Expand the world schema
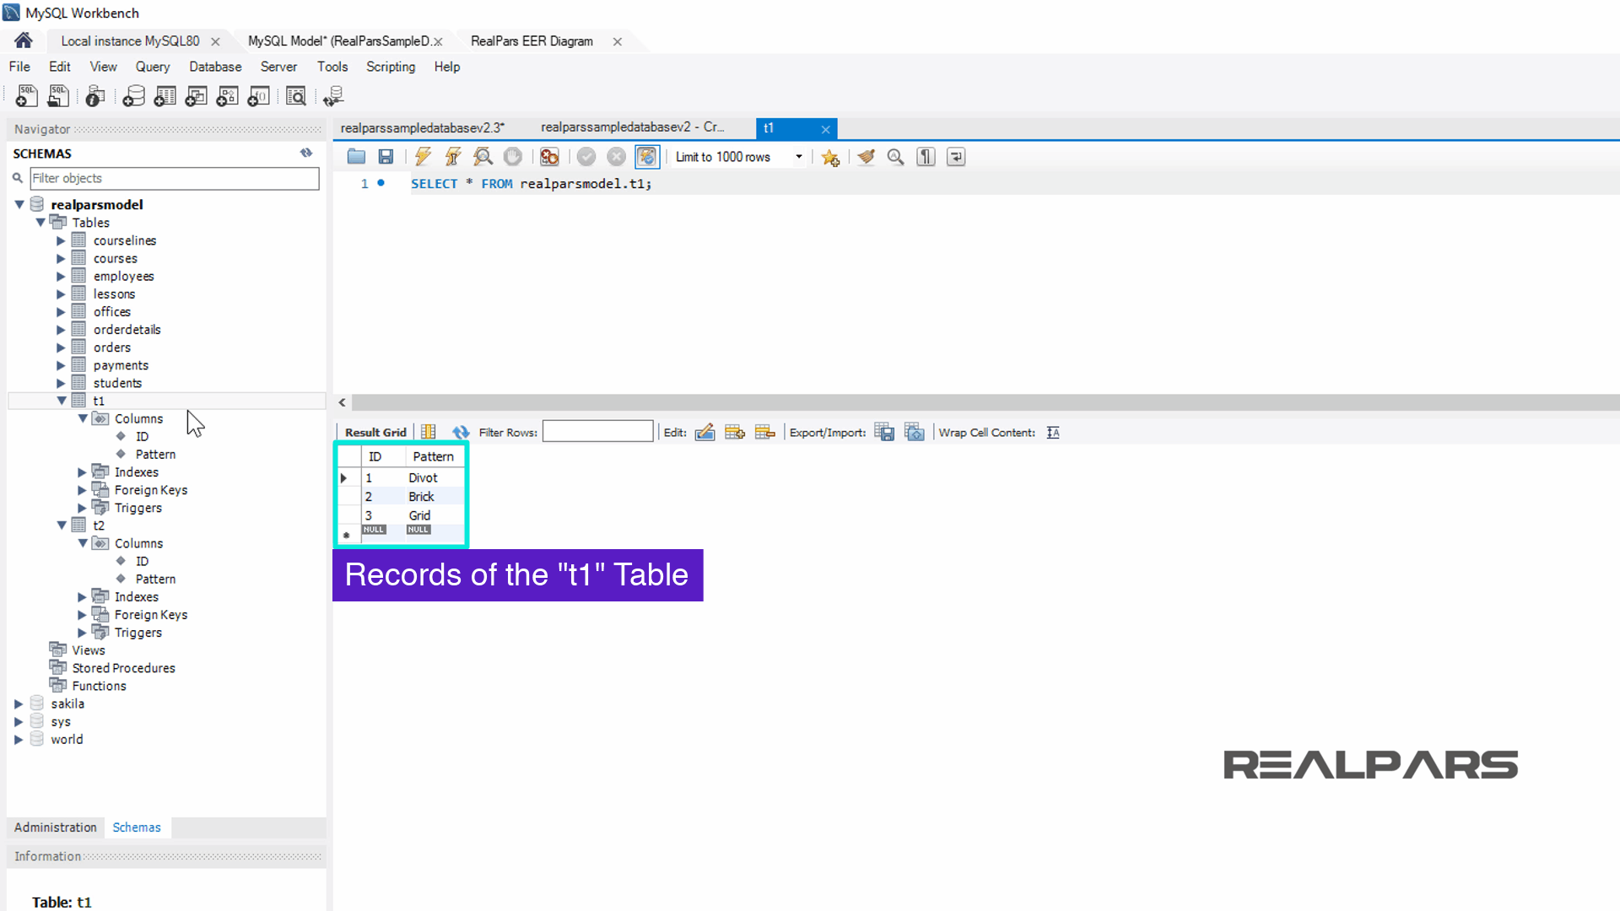This screenshot has width=1620, height=911. [x=19, y=739]
